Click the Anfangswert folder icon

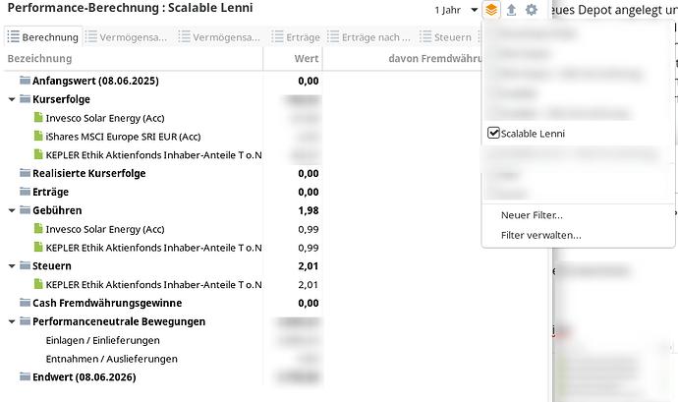point(26,81)
